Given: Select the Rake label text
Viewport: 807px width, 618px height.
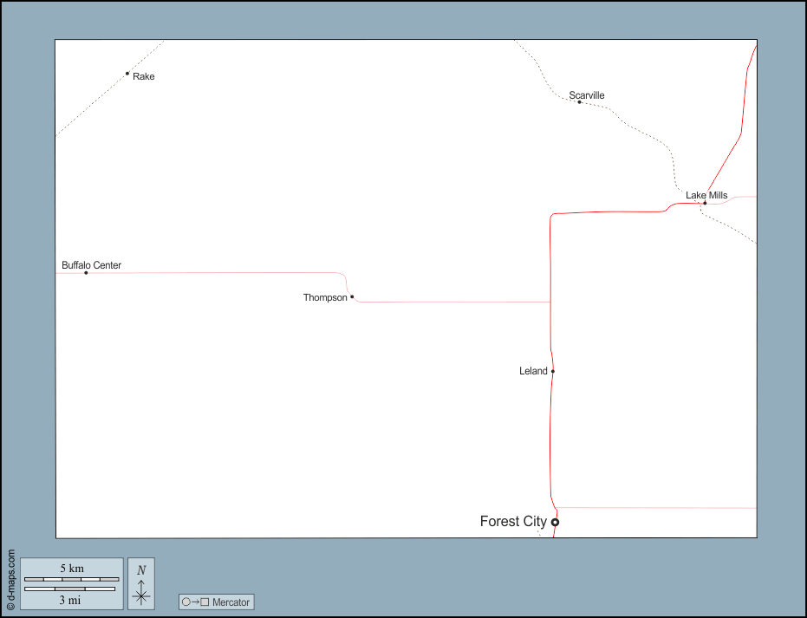Looking at the screenshot, I should (144, 76).
